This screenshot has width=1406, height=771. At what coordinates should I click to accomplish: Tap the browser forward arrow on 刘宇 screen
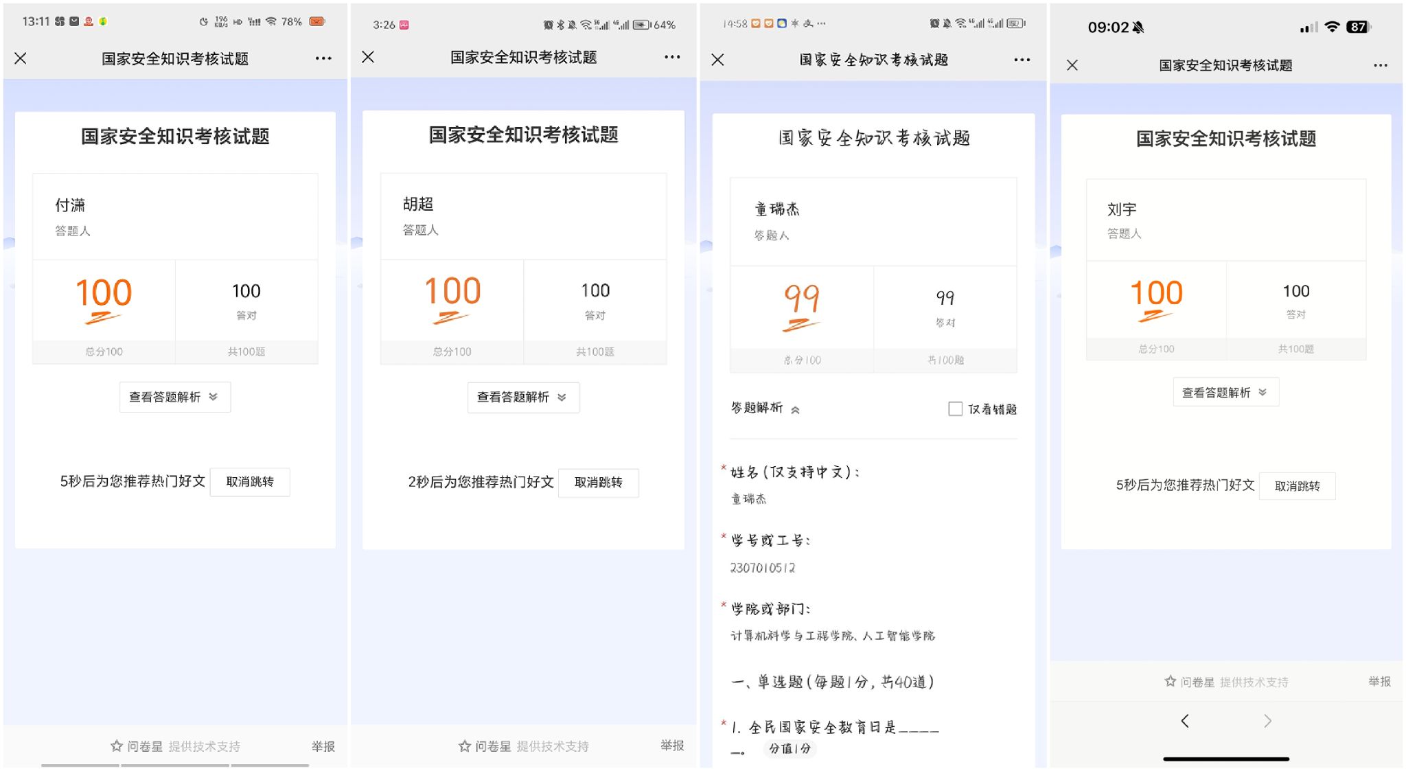point(1267,720)
